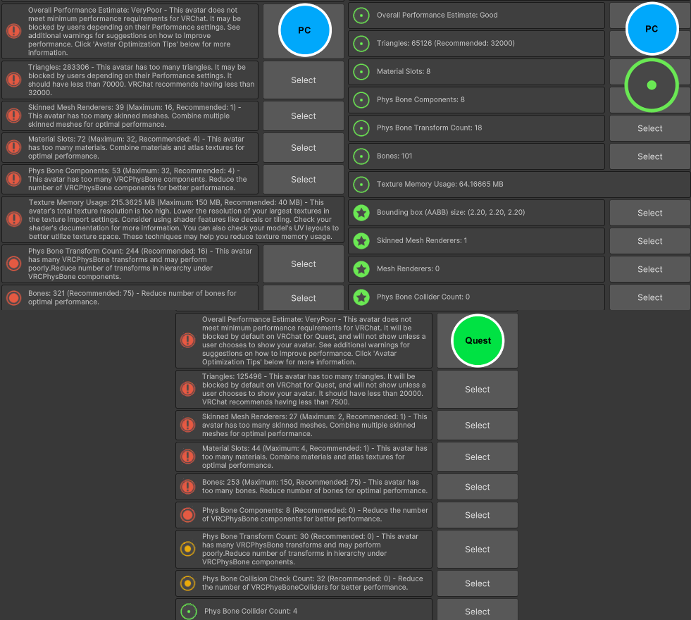The height and width of the screenshot is (620, 691).
Task: Click Select for Skinned Mesh Renderers: 27
Action: click(478, 426)
